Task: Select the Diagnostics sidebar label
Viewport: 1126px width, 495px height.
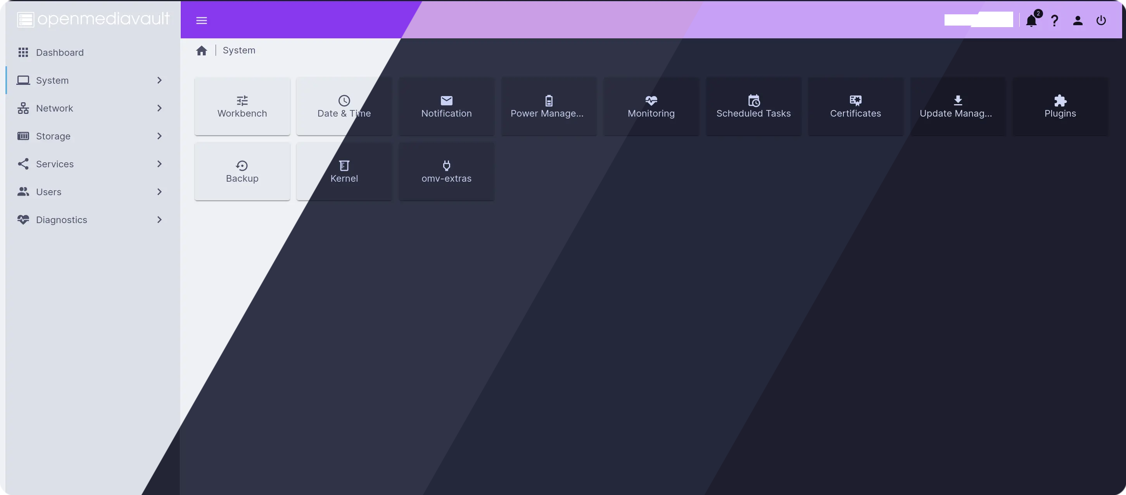Action: point(62,220)
